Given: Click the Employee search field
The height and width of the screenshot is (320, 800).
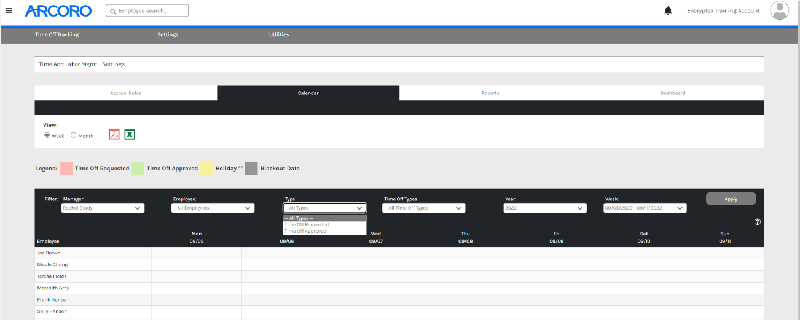Looking at the screenshot, I should click(x=147, y=11).
